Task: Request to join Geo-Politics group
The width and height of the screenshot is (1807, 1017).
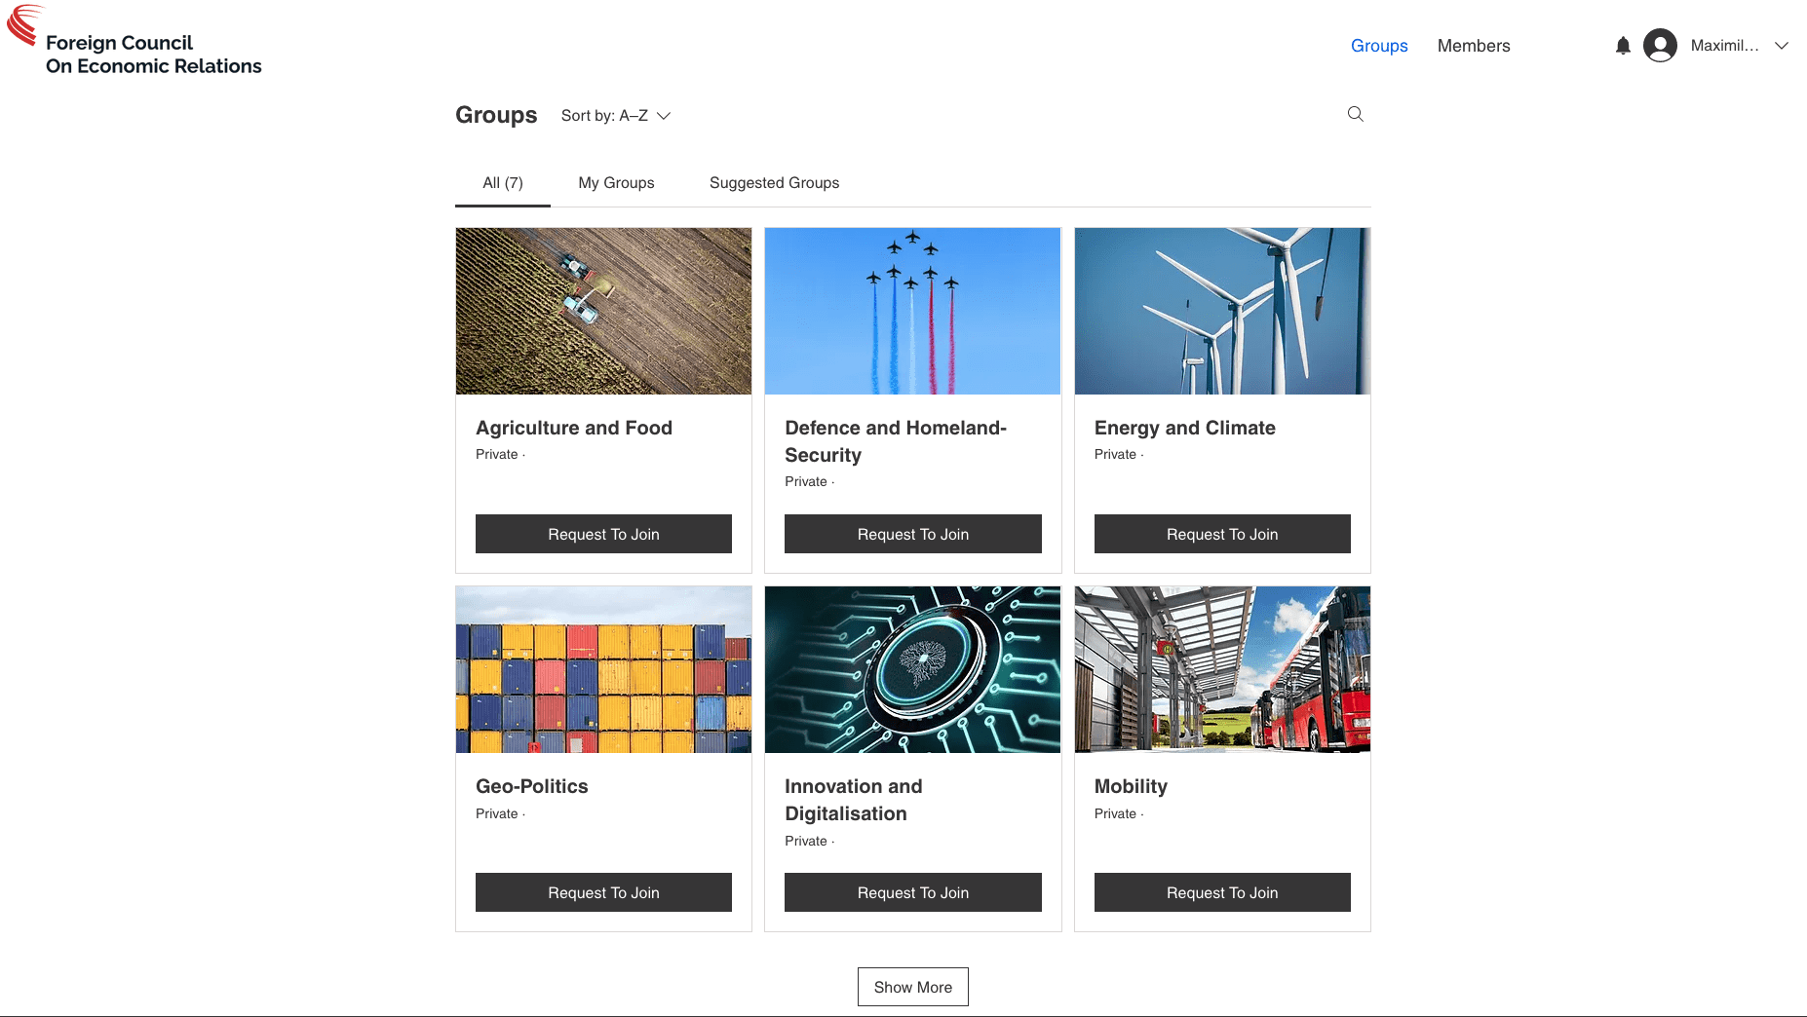Action: point(603,892)
